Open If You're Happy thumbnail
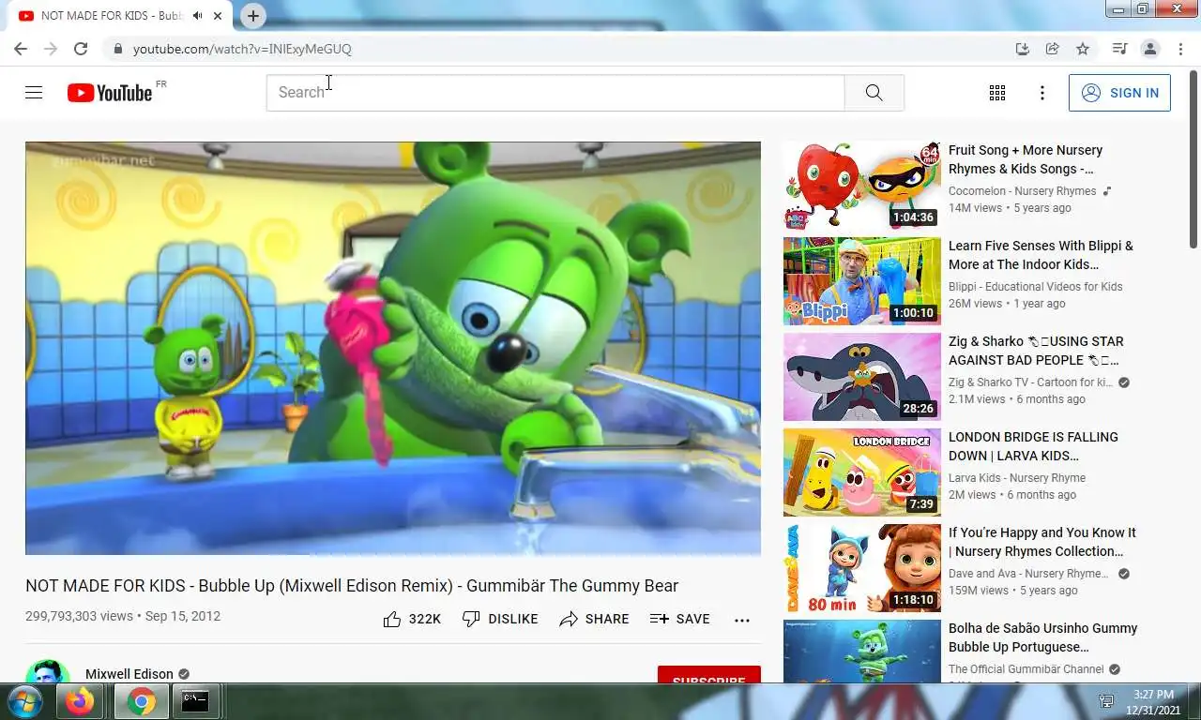Screen dimensions: 1201x720 pyautogui.click(x=862, y=568)
